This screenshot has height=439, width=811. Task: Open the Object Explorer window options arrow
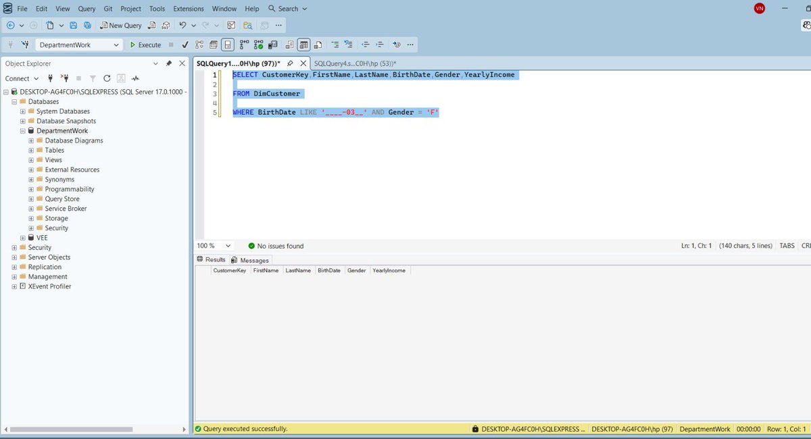(x=156, y=63)
